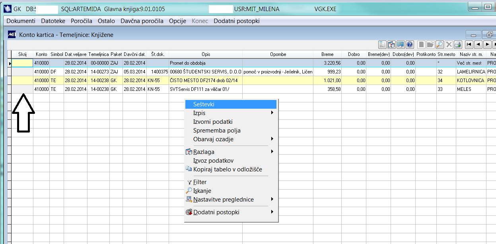This screenshot has height=244, width=496.
Task: Click the grey X delete toolbar icon
Action: click(x=449, y=44)
